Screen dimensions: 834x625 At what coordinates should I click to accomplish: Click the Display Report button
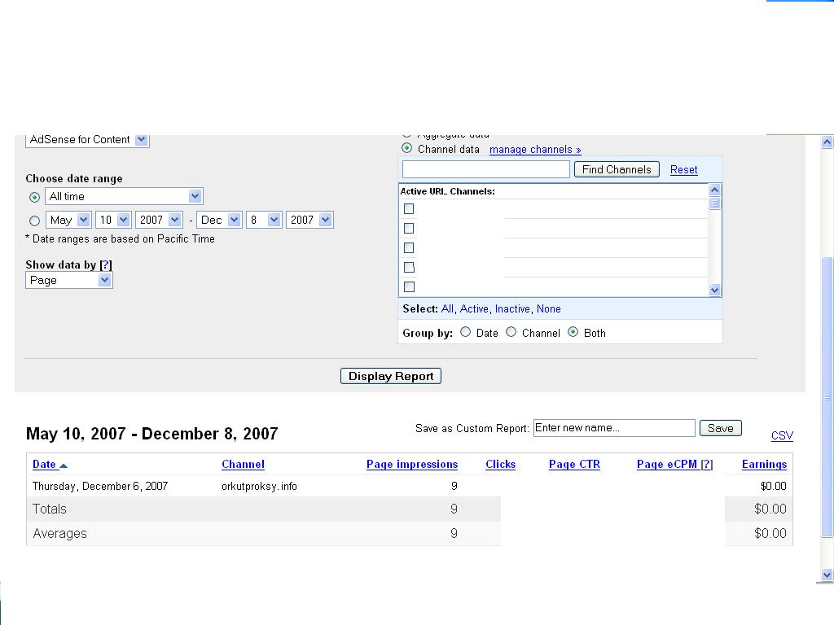[x=391, y=376]
